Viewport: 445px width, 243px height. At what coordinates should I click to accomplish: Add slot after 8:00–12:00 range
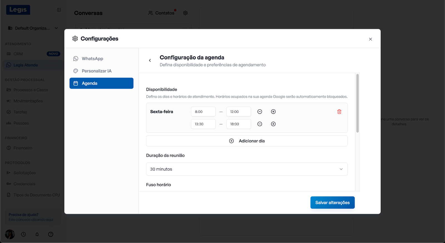(273, 112)
